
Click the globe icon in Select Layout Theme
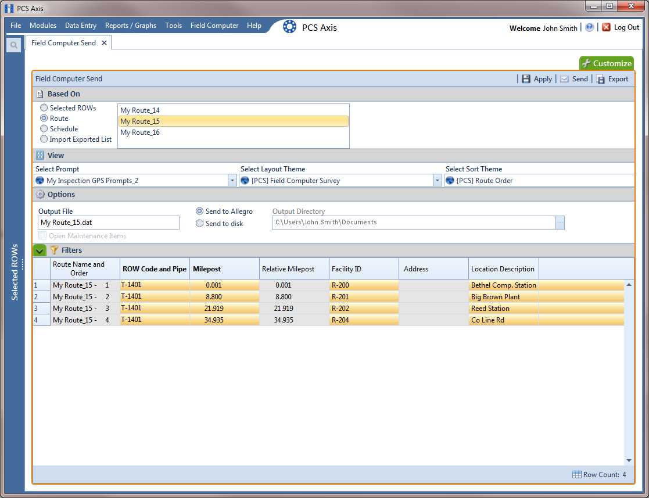[x=245, y=181]
